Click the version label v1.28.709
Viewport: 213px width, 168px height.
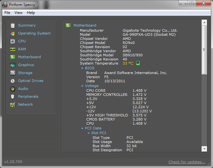click(x=13, y=162)
